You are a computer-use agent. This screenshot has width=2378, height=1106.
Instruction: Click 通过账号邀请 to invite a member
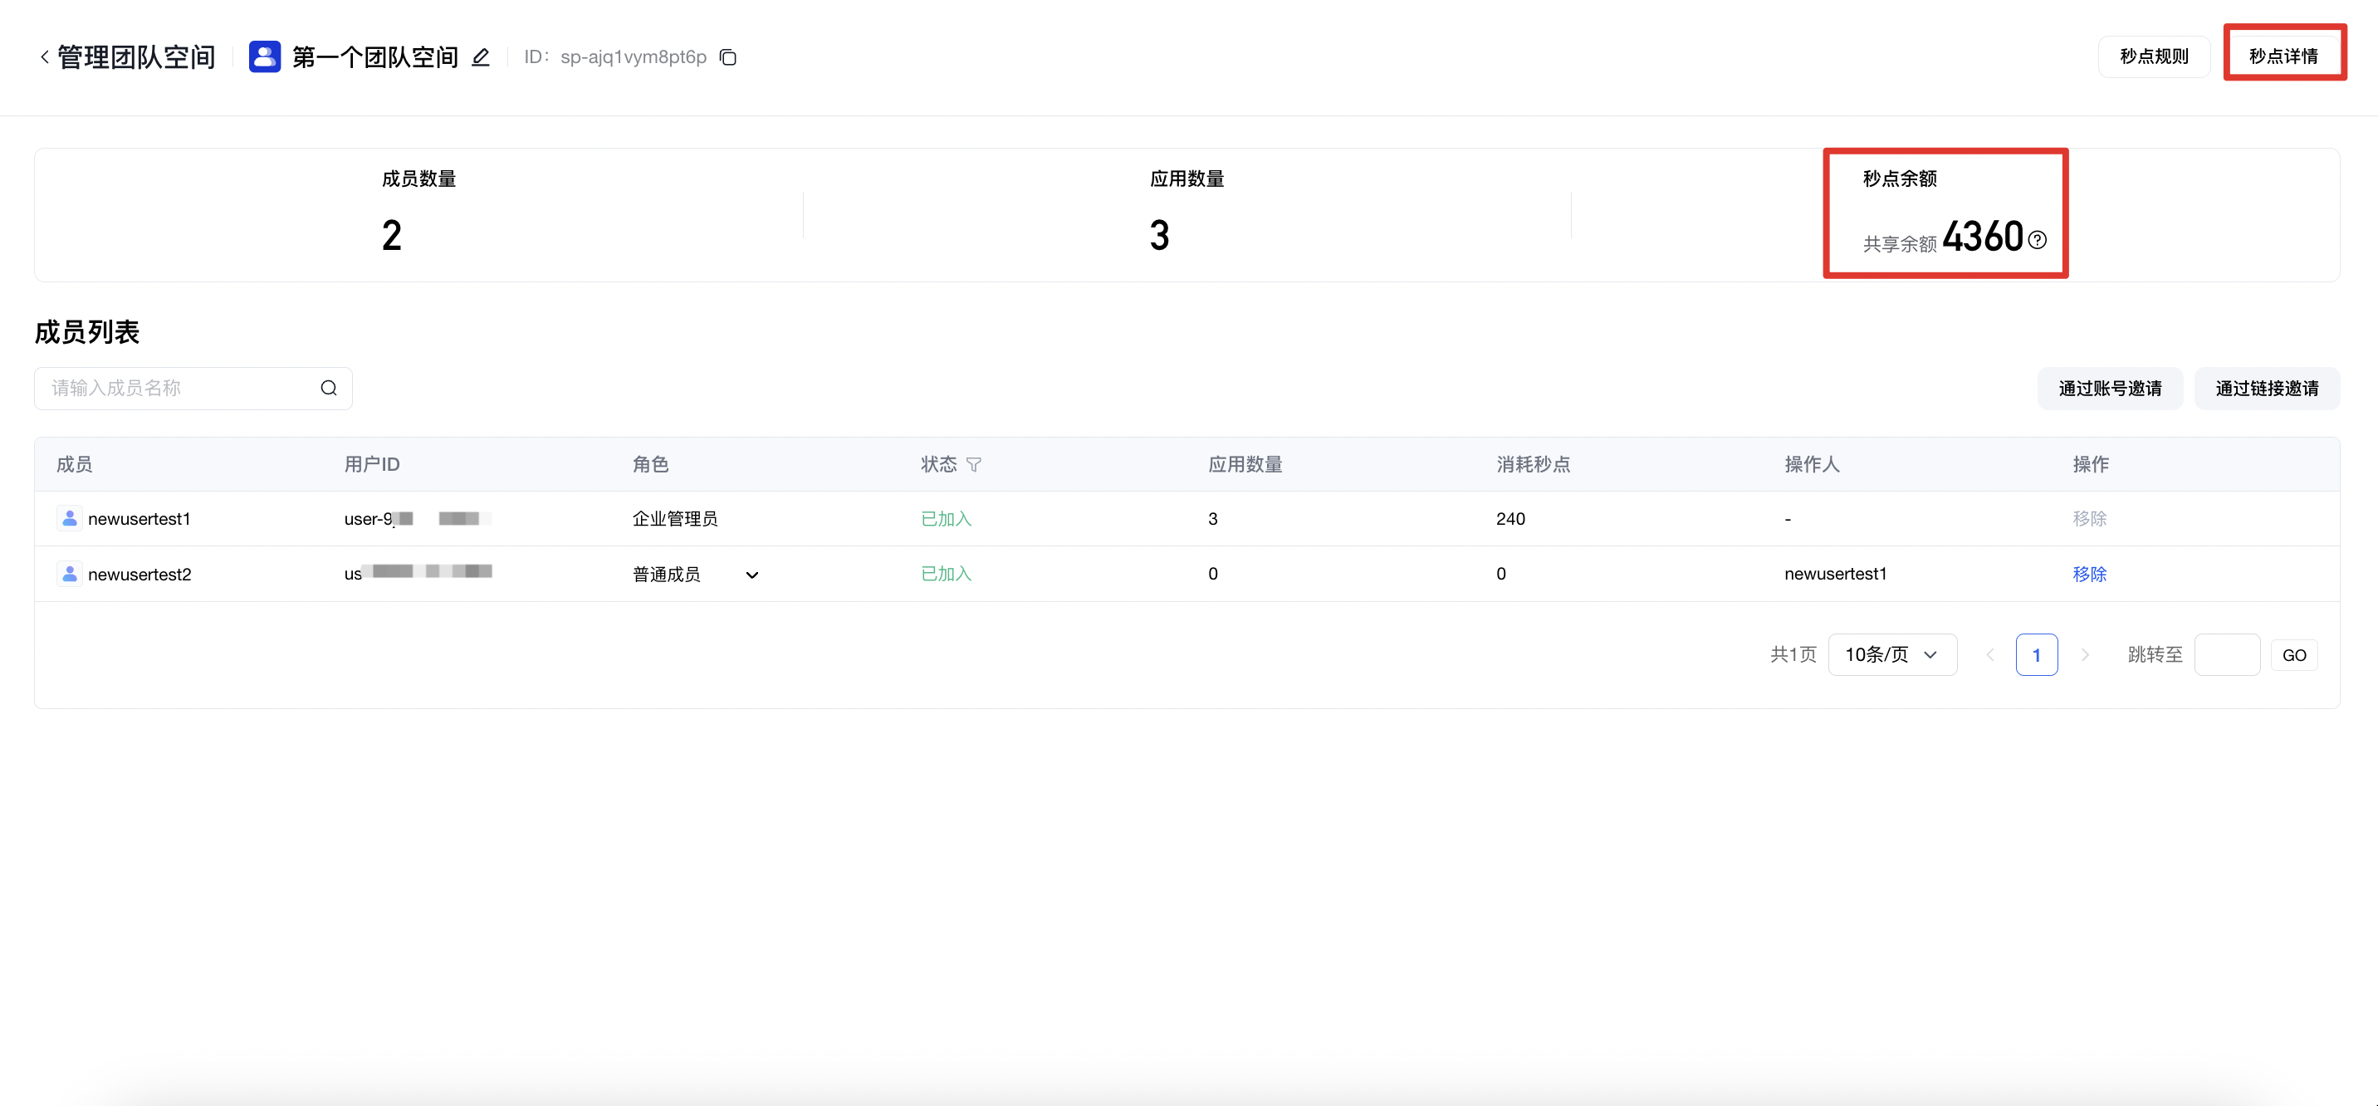[2109, 388]
